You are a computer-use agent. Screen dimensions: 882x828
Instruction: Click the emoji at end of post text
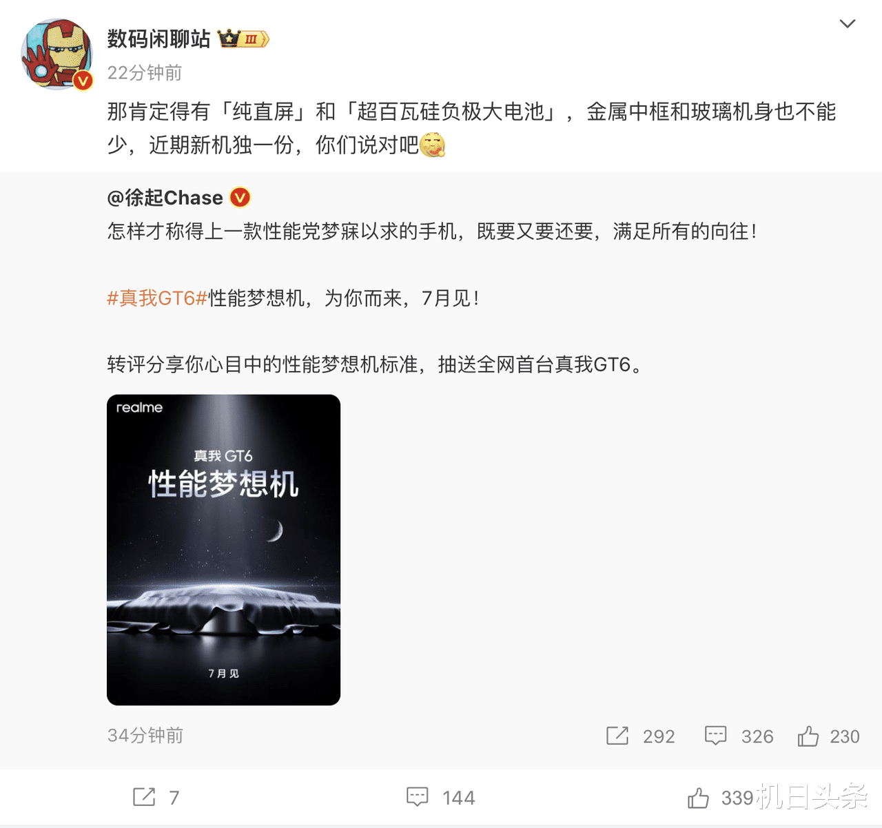pos(432,145)
